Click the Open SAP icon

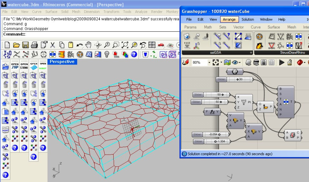tap(15, 66)
